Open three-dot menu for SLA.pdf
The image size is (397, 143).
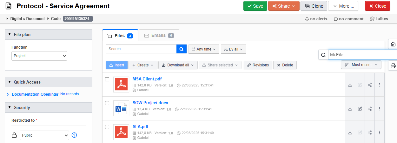380,132
